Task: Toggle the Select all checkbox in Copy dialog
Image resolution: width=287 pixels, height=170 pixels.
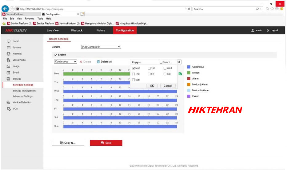Action: coord(161,62)
